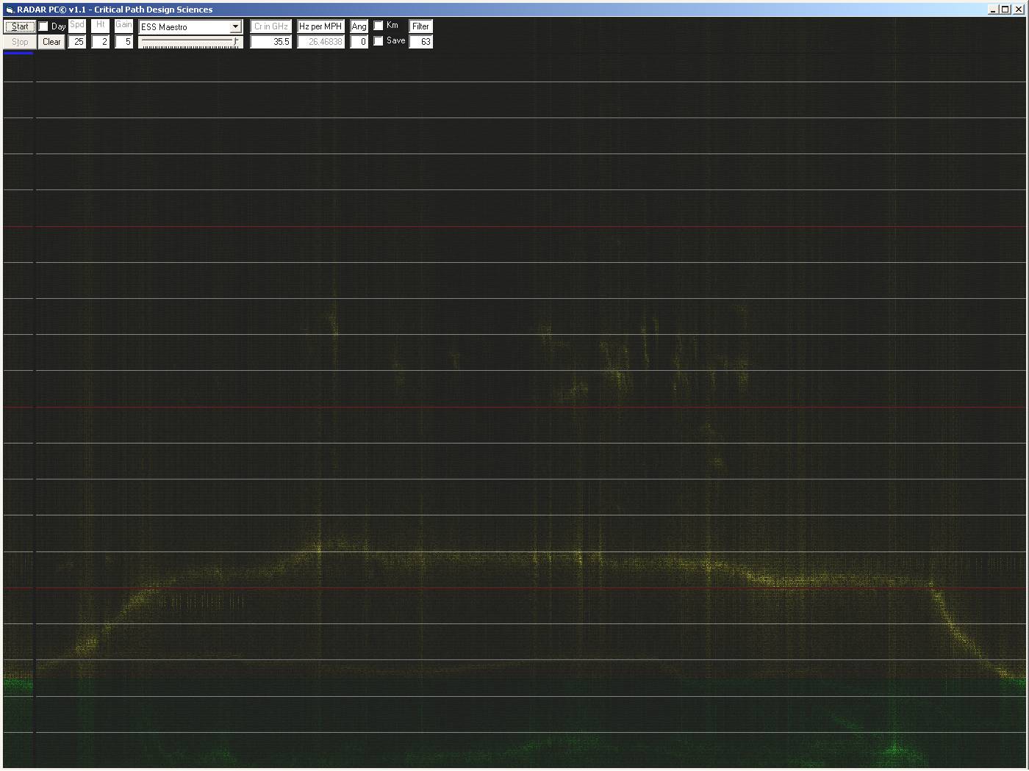The image size is (1029, 771).
Task: Edit the Spd value field showing 25
Action: (x=77, y=42)
